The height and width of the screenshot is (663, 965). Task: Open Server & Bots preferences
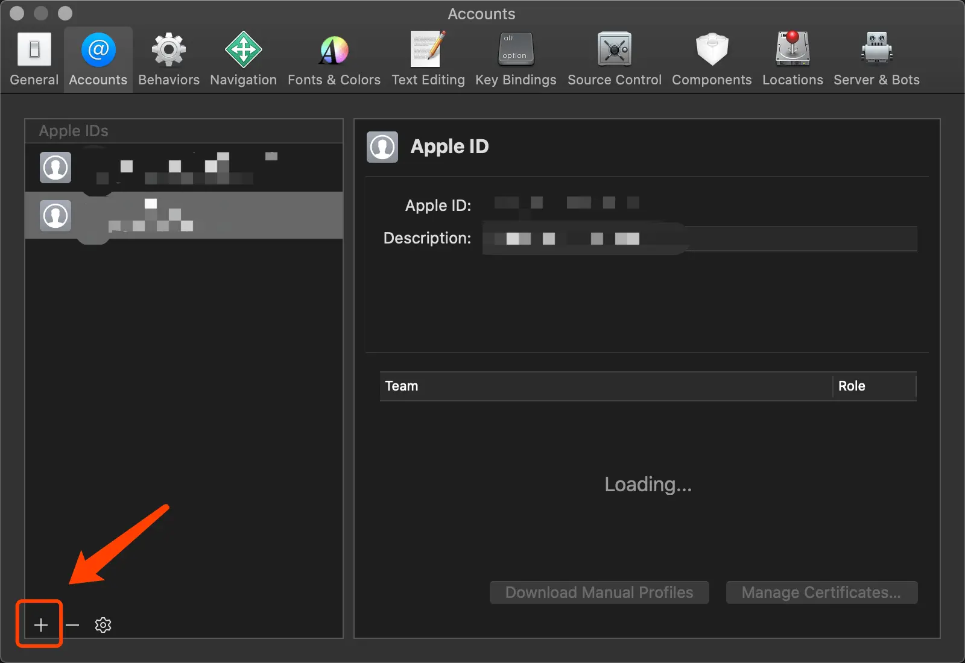(x=876, y=59)
